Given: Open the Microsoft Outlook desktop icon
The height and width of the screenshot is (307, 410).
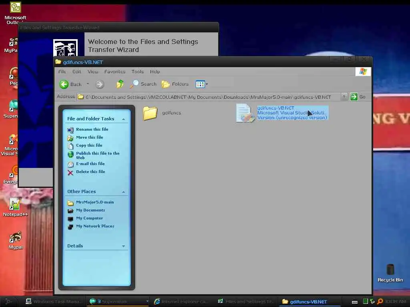Looking at the screenshot, I should 16,13.
